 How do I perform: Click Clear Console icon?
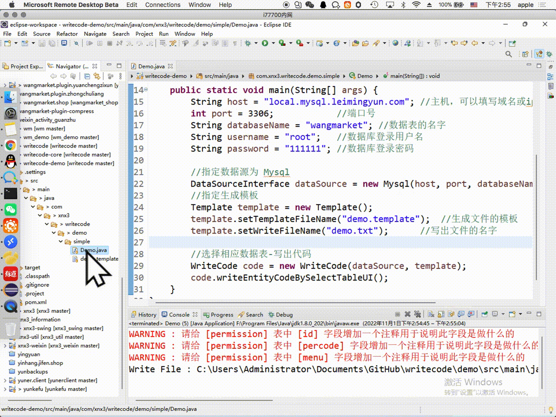(431, 314)
